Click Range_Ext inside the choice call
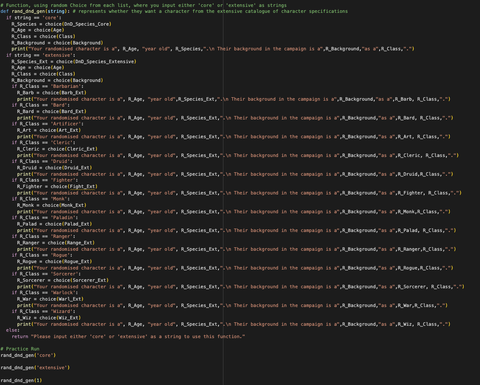This screenshot has width=480, height=385. pyautogui.click(x=79, y=243)
